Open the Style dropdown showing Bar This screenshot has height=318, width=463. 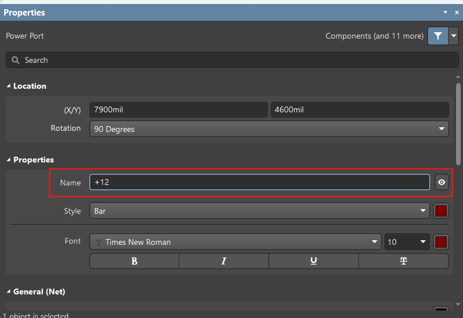(260, 211)
